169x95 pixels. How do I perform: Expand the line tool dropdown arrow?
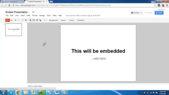point(47,20)
